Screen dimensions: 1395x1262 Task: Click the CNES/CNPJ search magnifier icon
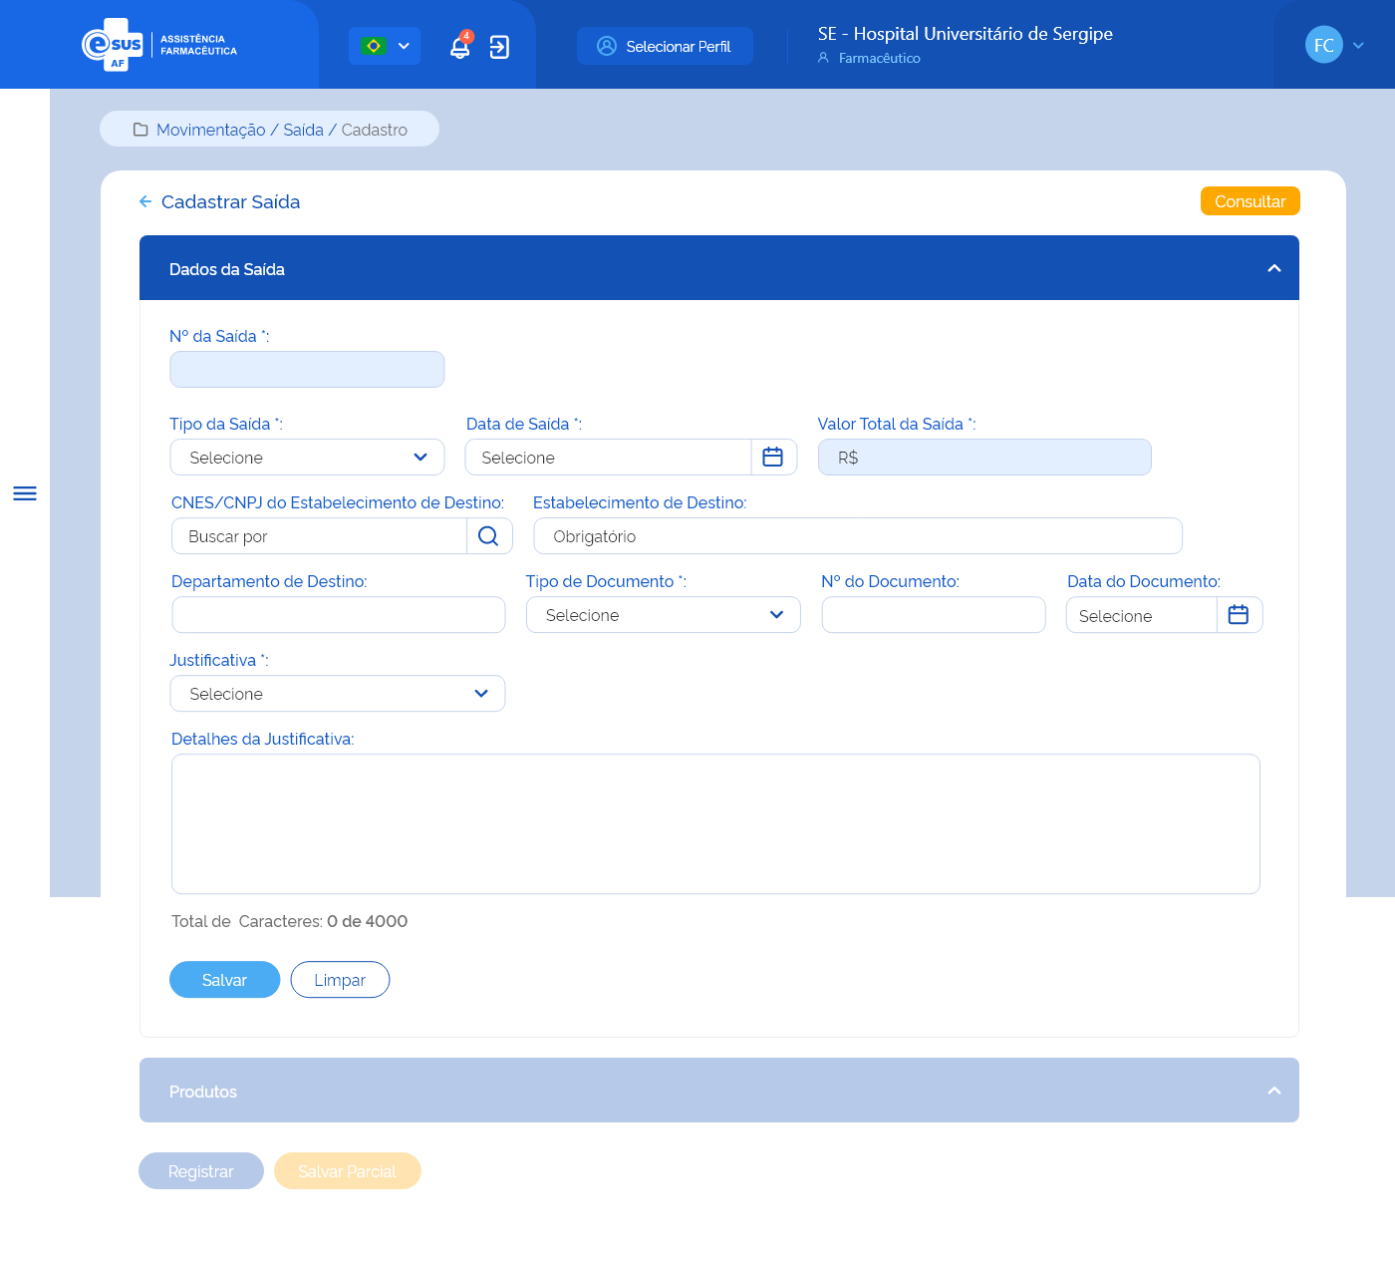pyautogui.click(x=488, y=536)
